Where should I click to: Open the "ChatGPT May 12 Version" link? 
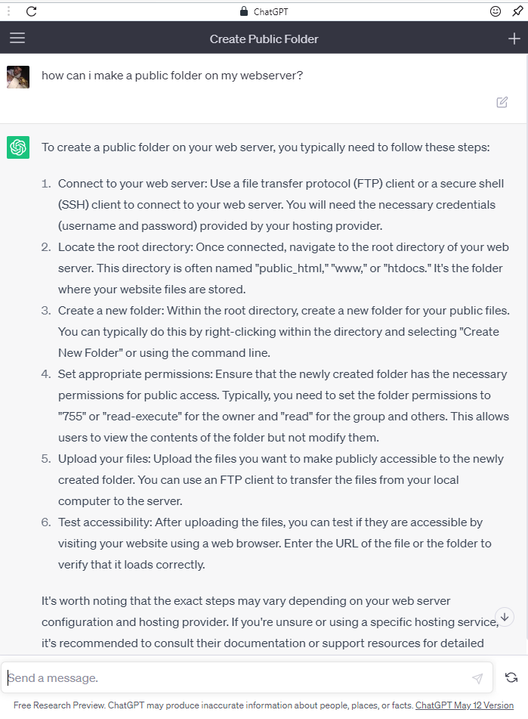click(465, 705)
